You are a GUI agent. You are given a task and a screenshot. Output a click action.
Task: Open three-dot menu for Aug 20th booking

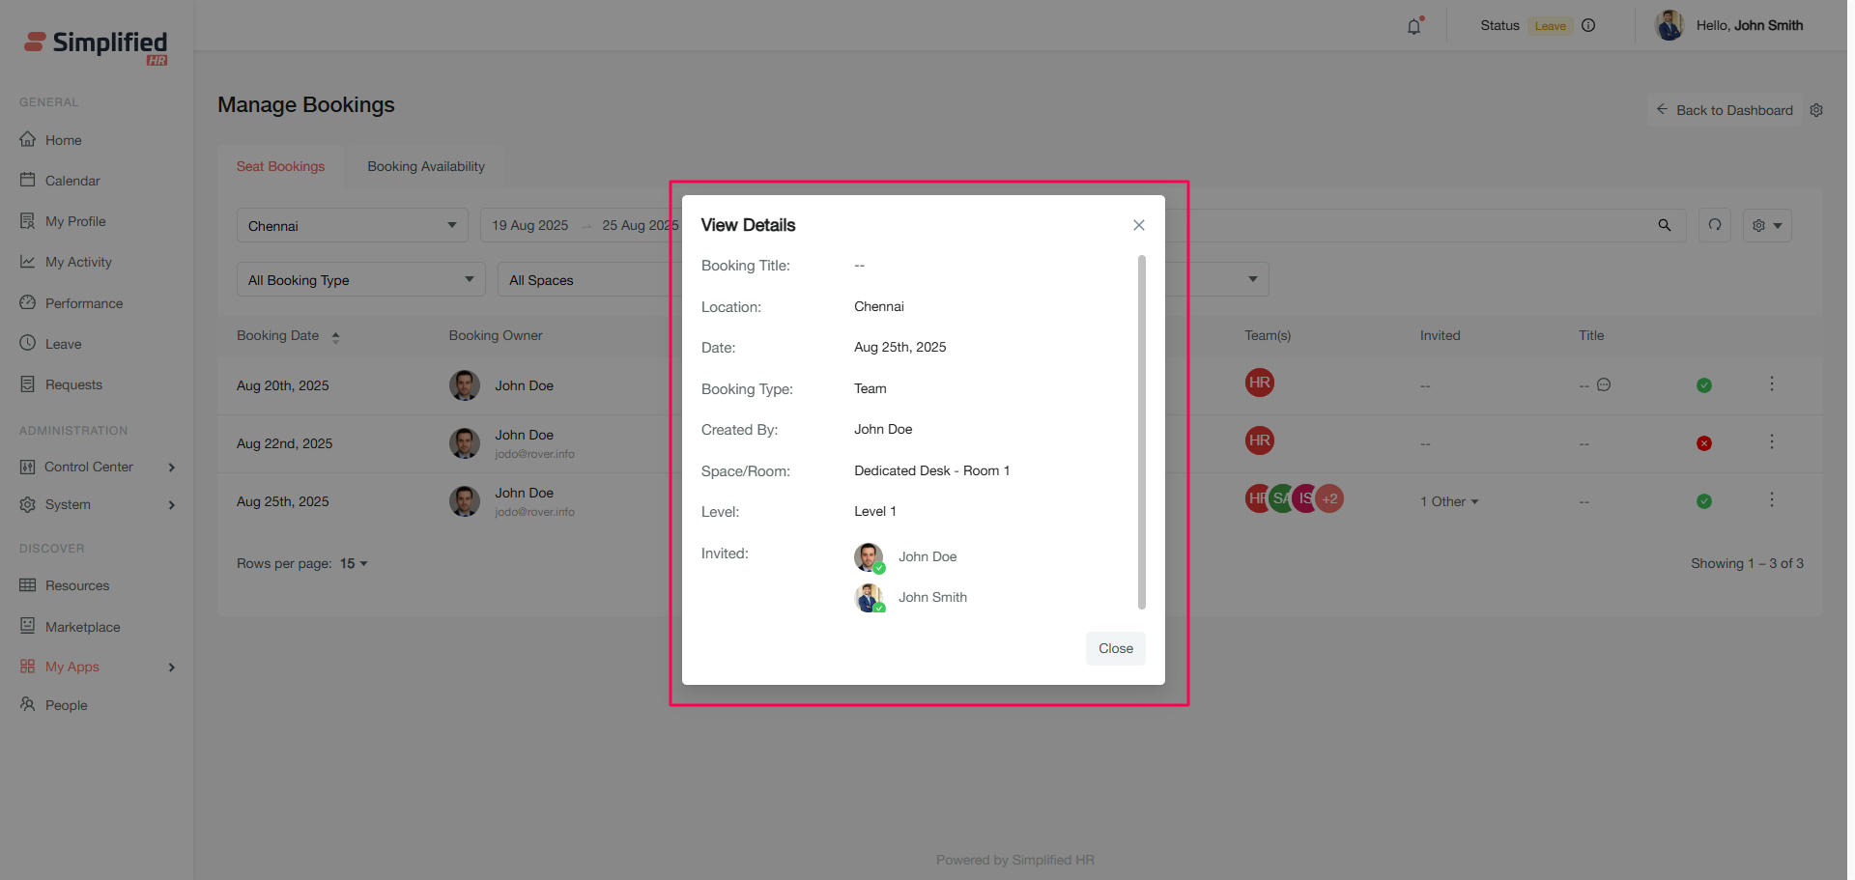[x=1771, y=384]
